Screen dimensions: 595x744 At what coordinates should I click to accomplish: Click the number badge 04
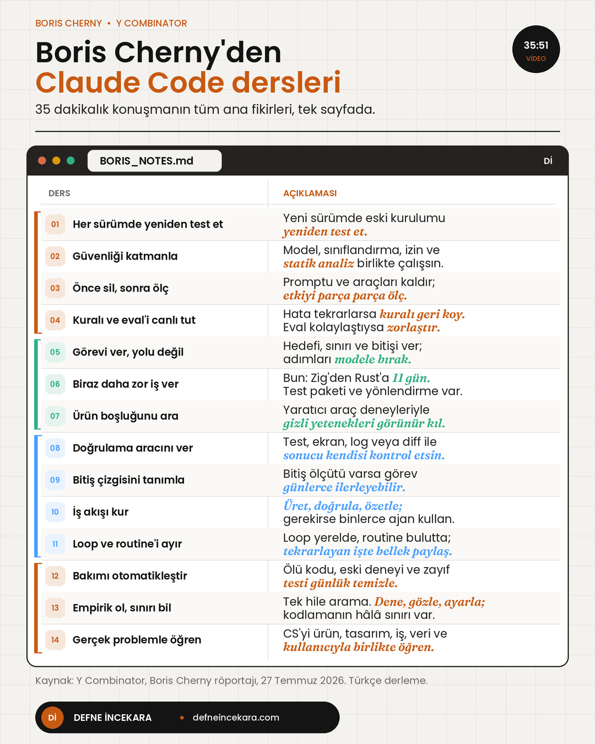pyautogui.click(x=55, y=320)
